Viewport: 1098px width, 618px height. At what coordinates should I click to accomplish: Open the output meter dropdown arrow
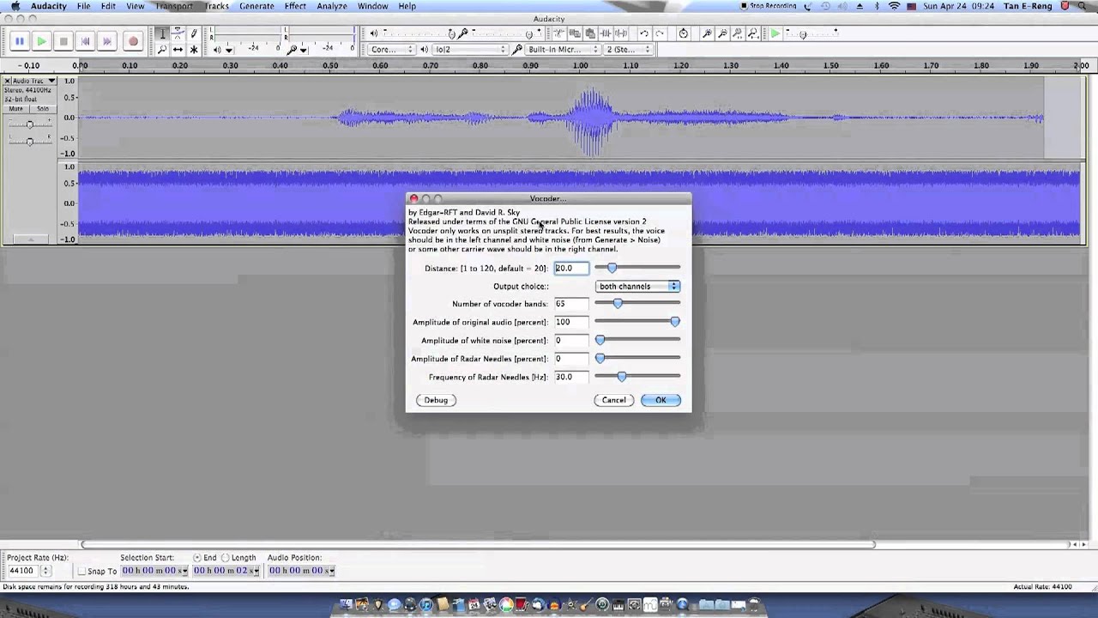pos(229,51)
